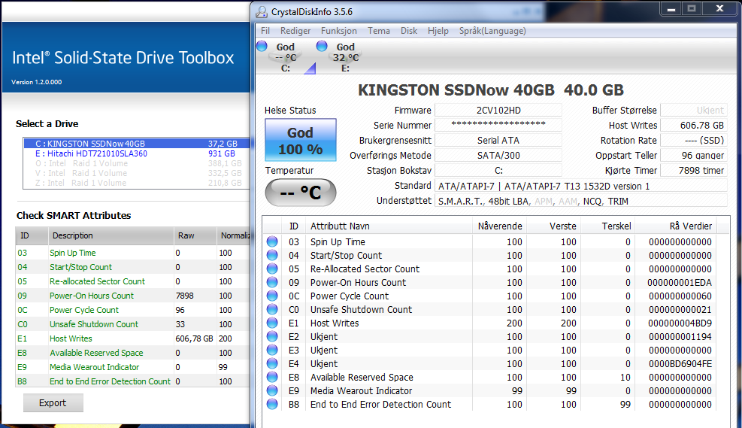
Task: Select the C: drive status orb
Action: coord(262,47)
